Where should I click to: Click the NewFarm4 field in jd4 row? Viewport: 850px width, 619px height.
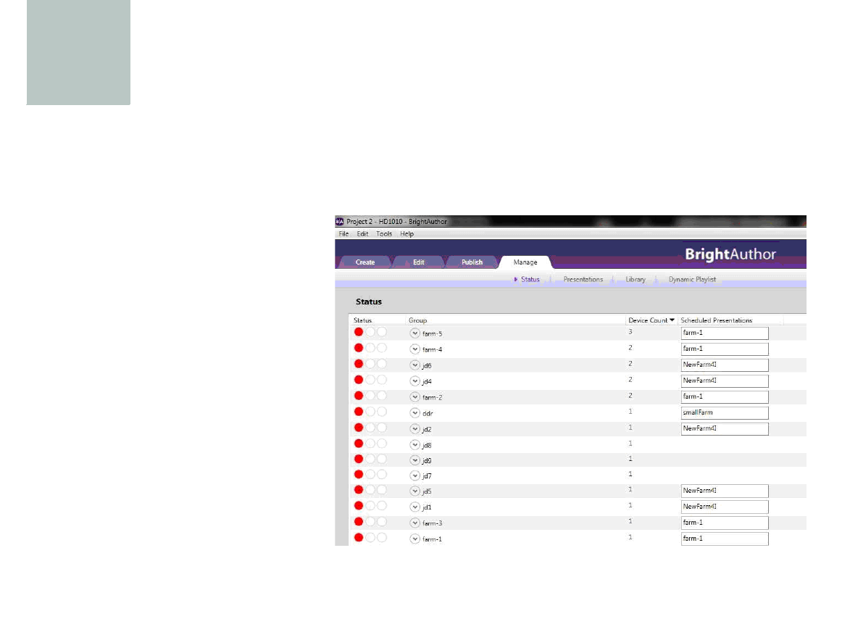pyautogui.click(x=725, y=381)
